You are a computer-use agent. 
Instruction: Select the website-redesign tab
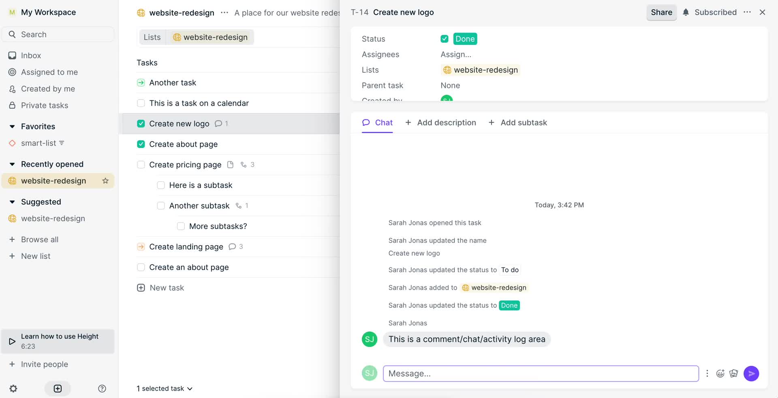210,37
